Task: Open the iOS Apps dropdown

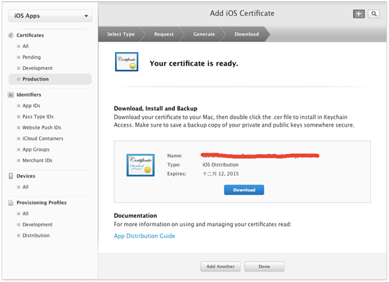Action: [50, 16]
